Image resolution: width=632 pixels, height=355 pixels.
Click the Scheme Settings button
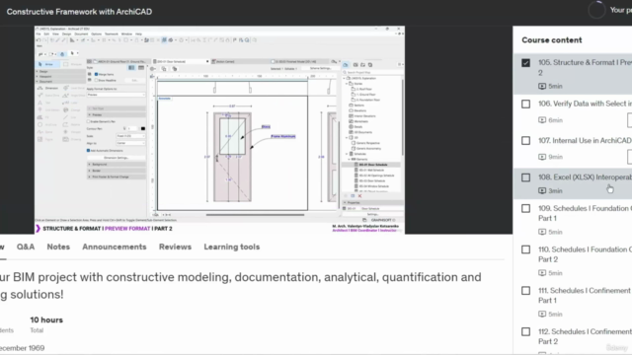coord(320,68)
